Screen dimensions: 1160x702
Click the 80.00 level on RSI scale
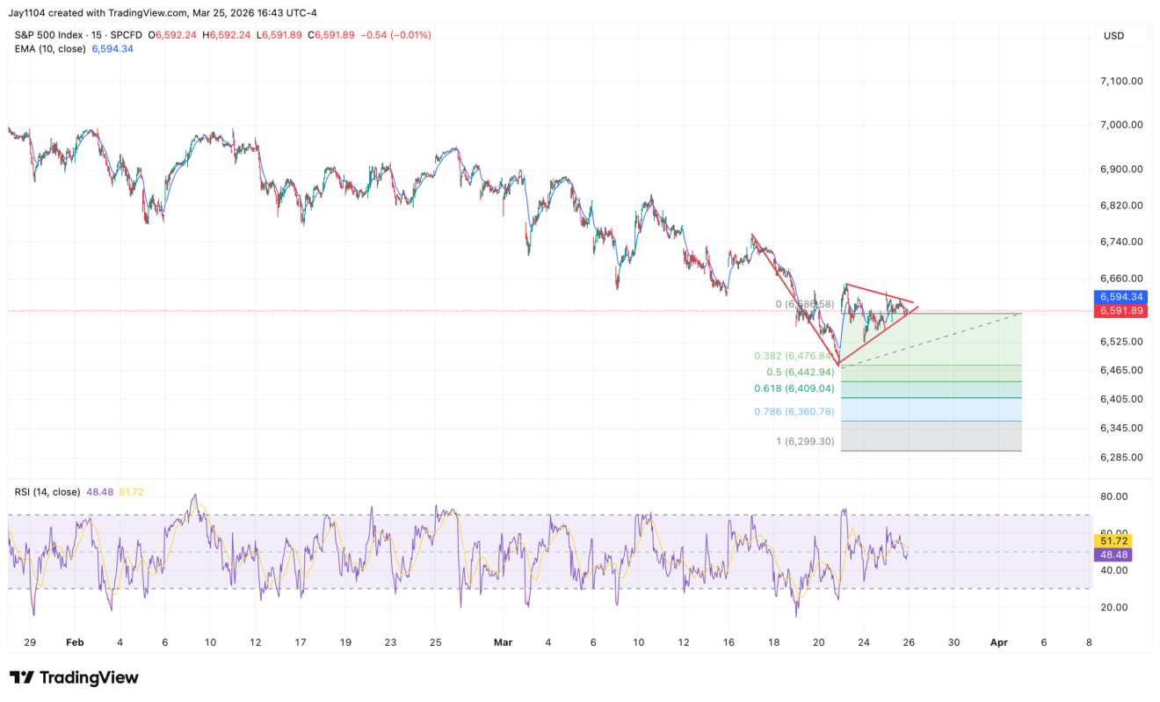click(1113, 496)
